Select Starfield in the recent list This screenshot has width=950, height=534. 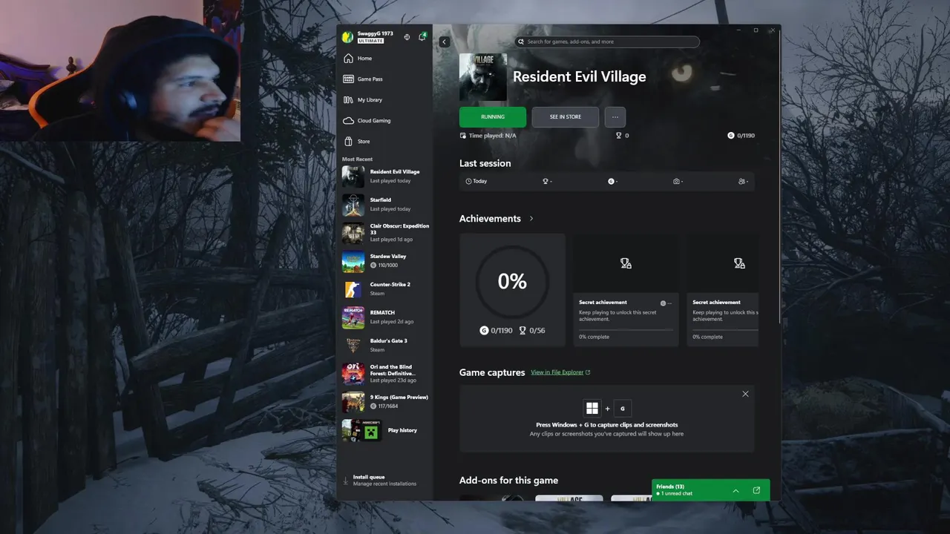[384, 205]
